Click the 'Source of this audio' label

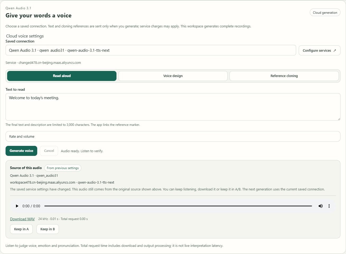(26, 168)
